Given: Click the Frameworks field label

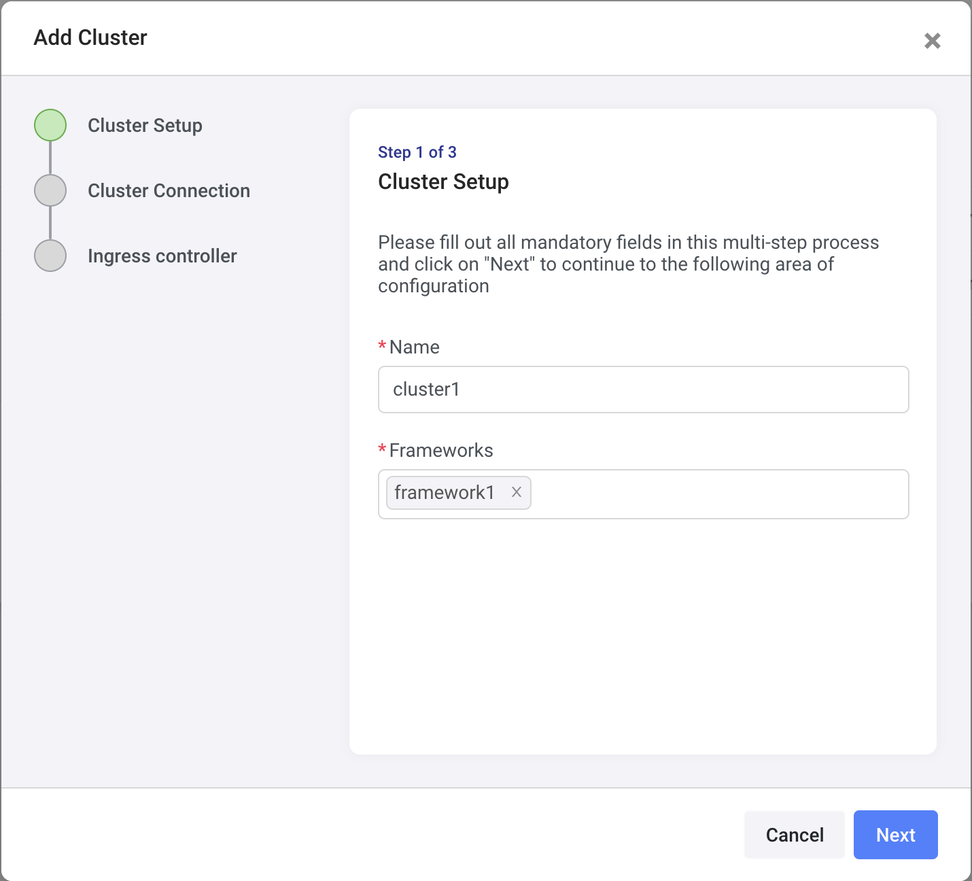Looking at the screenshot, I should coord(441,451).
